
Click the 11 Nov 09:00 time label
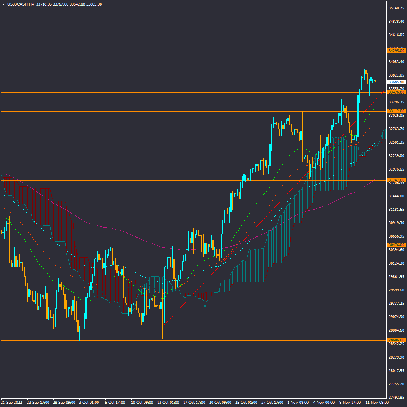click(377, 402)
